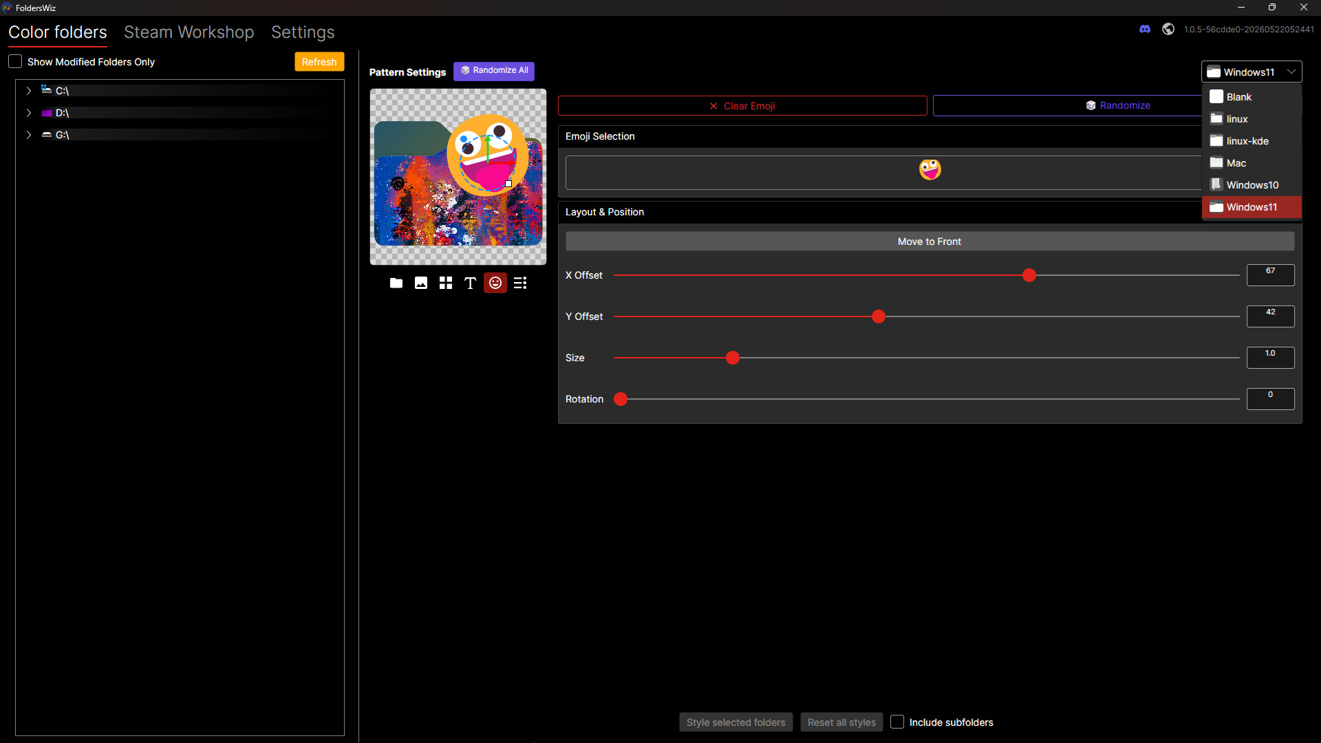Choose linux folder style option
The width and height of the screenshot is (1321, 743).
pyautogui.click(x=1252, y=119)
